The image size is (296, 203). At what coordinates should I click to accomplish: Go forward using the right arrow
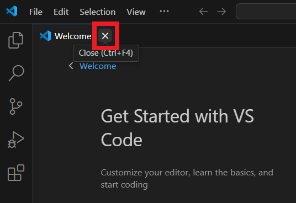(221, 12)
